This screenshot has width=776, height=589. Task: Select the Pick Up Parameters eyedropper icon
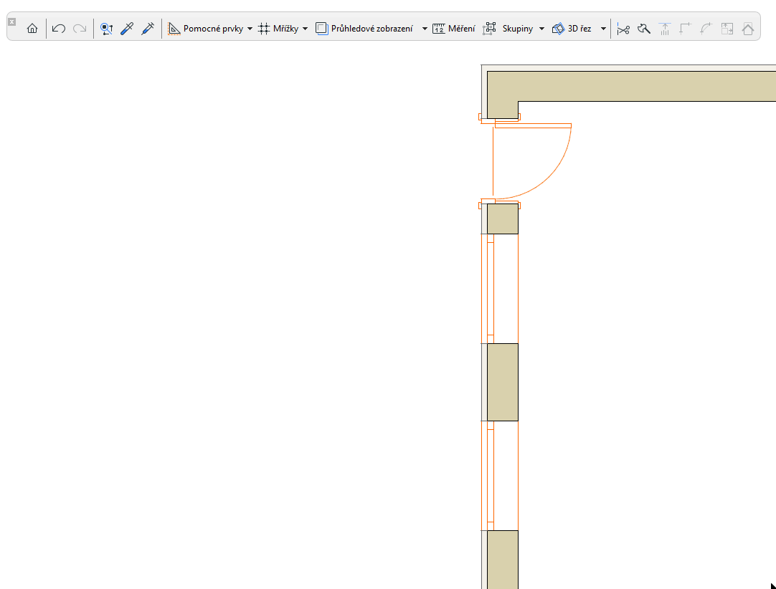click(127, 28)
